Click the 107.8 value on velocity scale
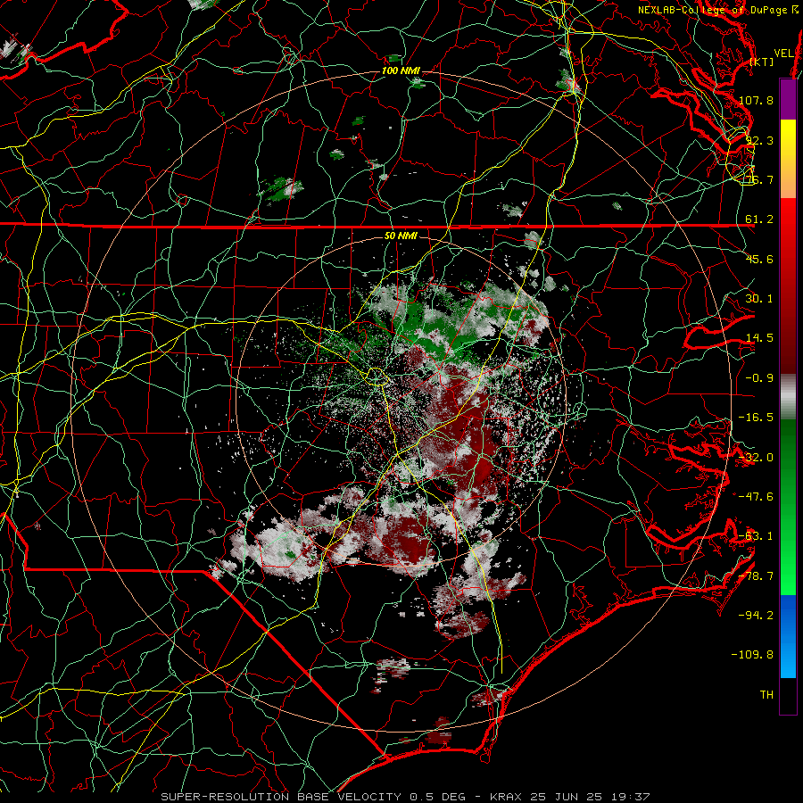This screenshot has width=803, height=803. coord(756,100)
